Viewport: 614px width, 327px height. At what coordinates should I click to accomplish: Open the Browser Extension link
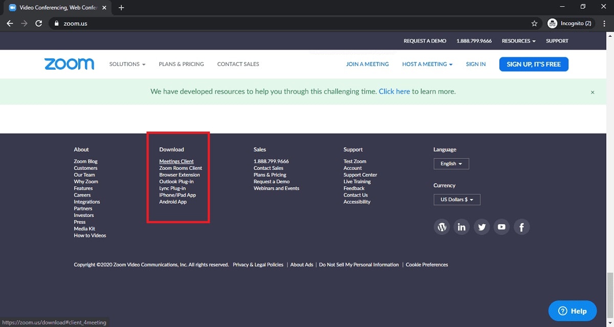[180, 175]
